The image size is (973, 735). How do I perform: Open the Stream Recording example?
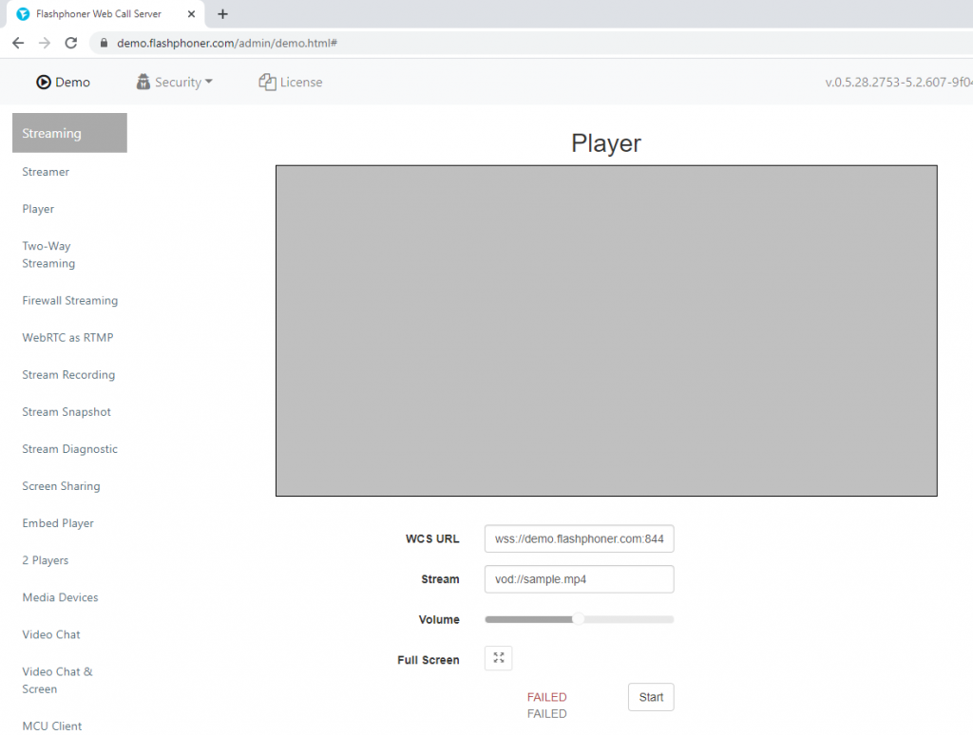[x=68, y=375]
